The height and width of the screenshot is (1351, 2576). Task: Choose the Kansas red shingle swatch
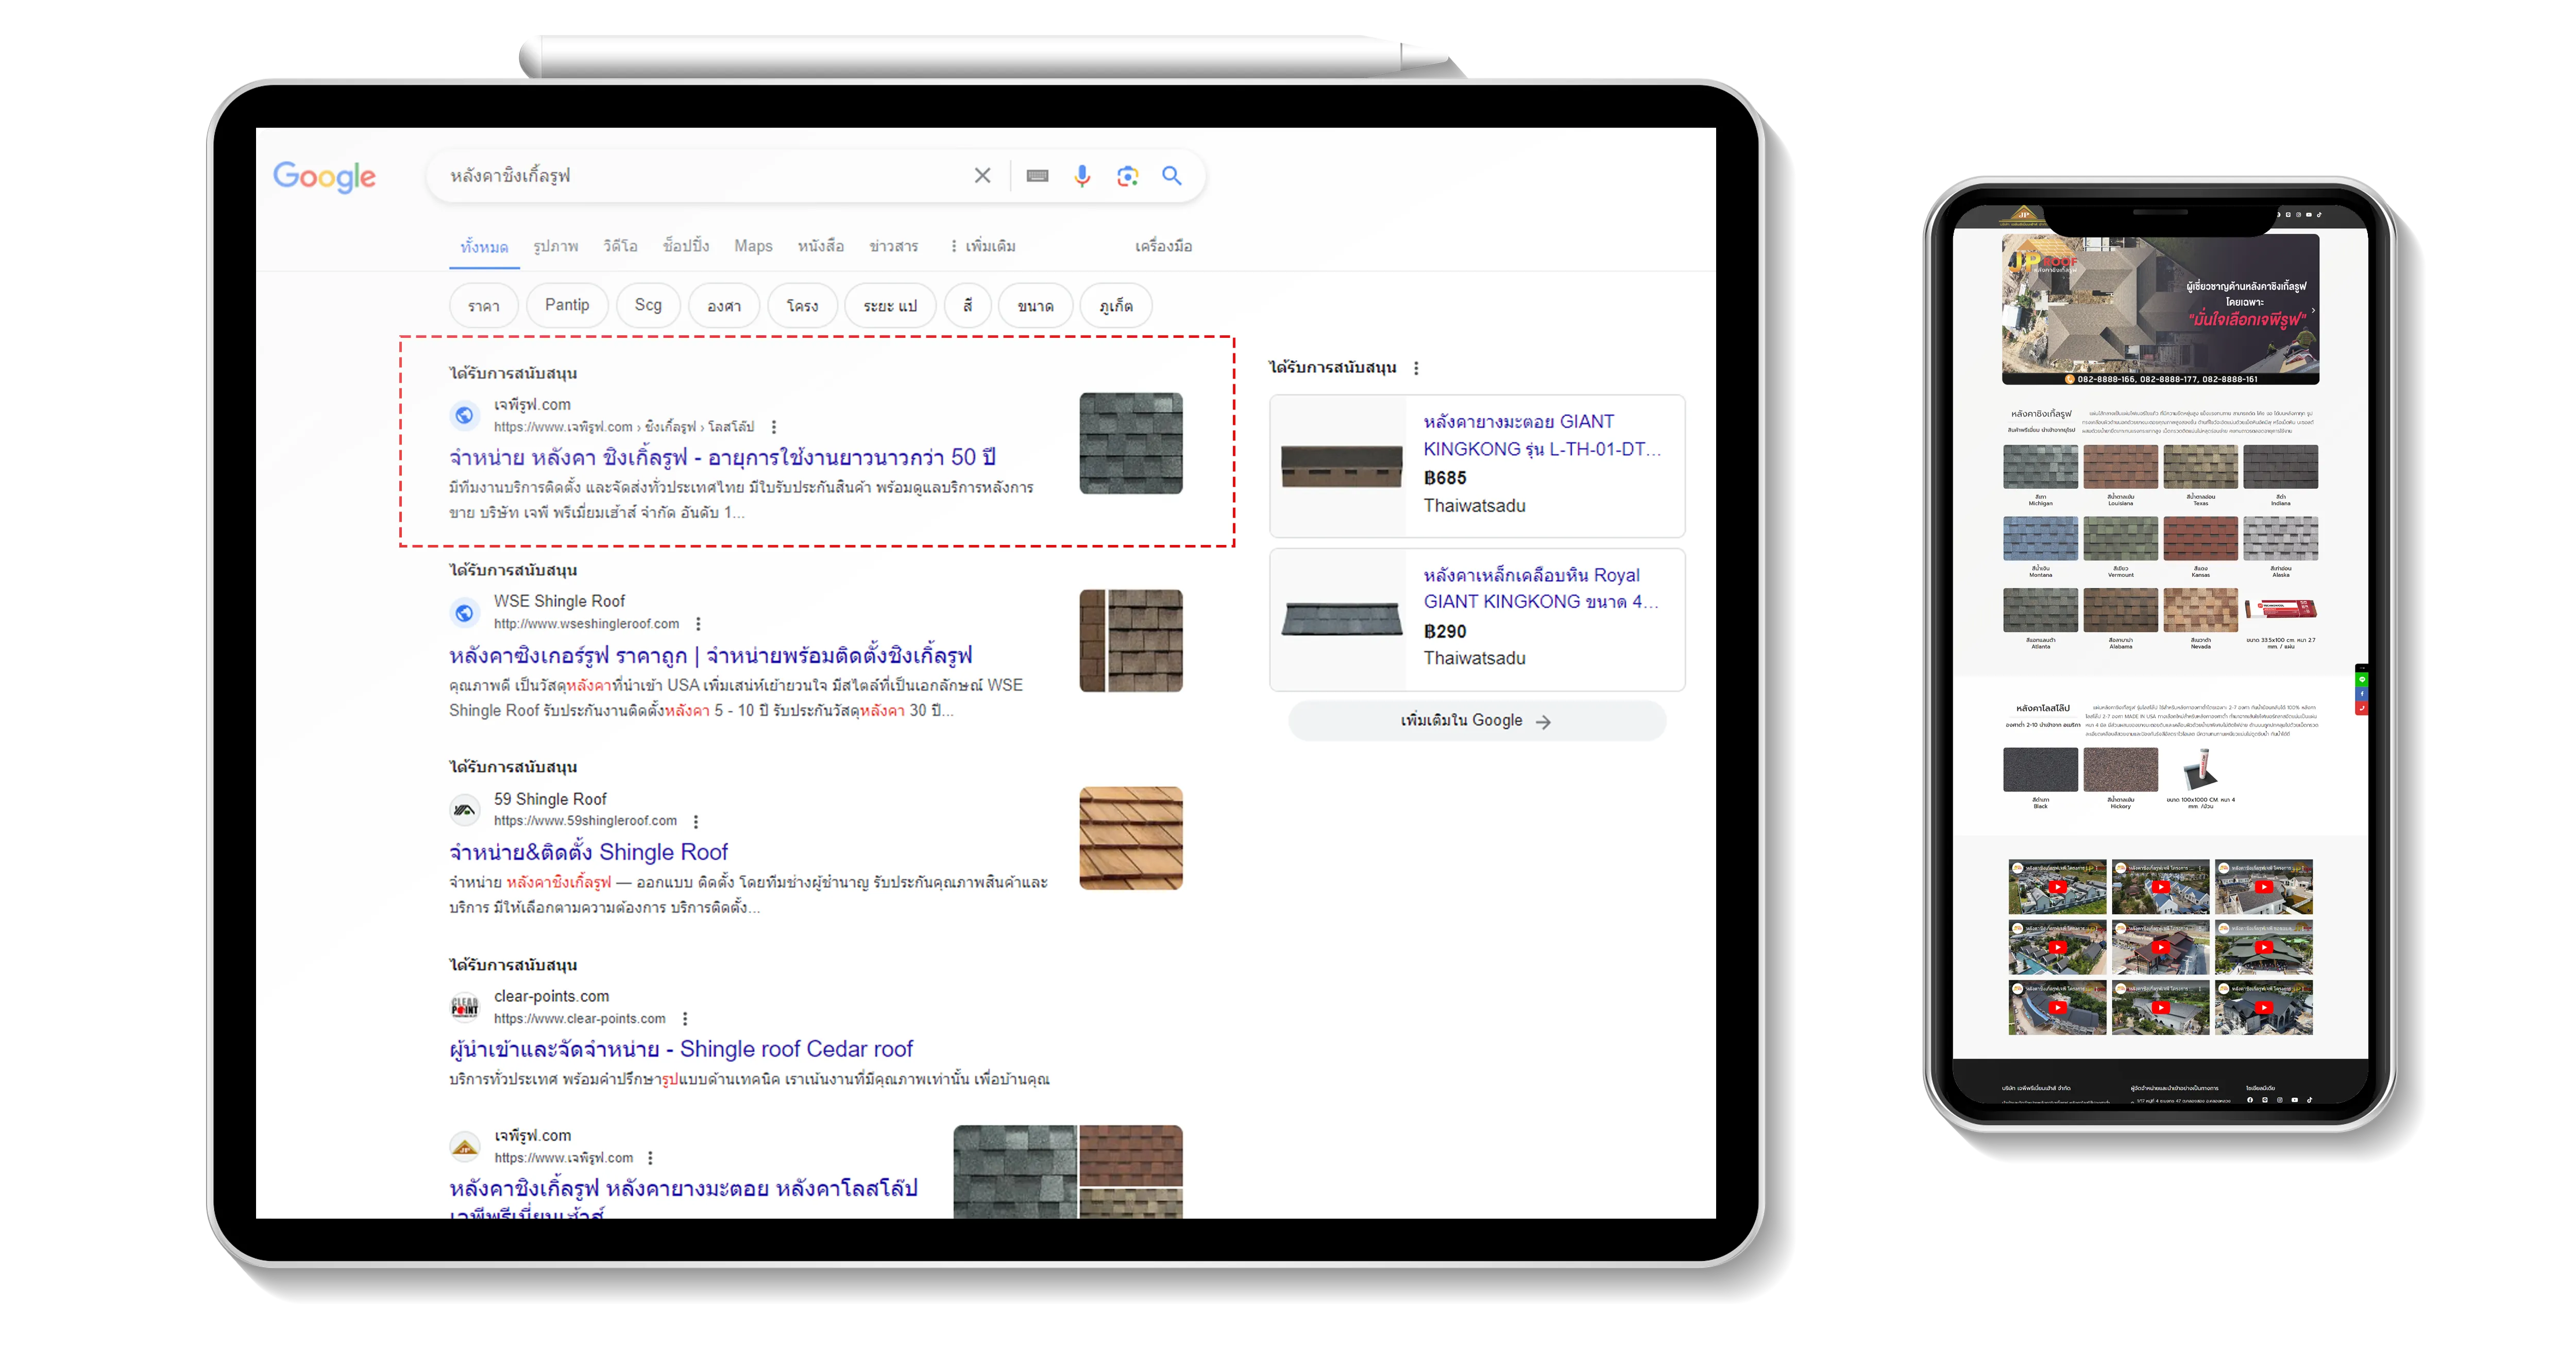point(2200,539)
